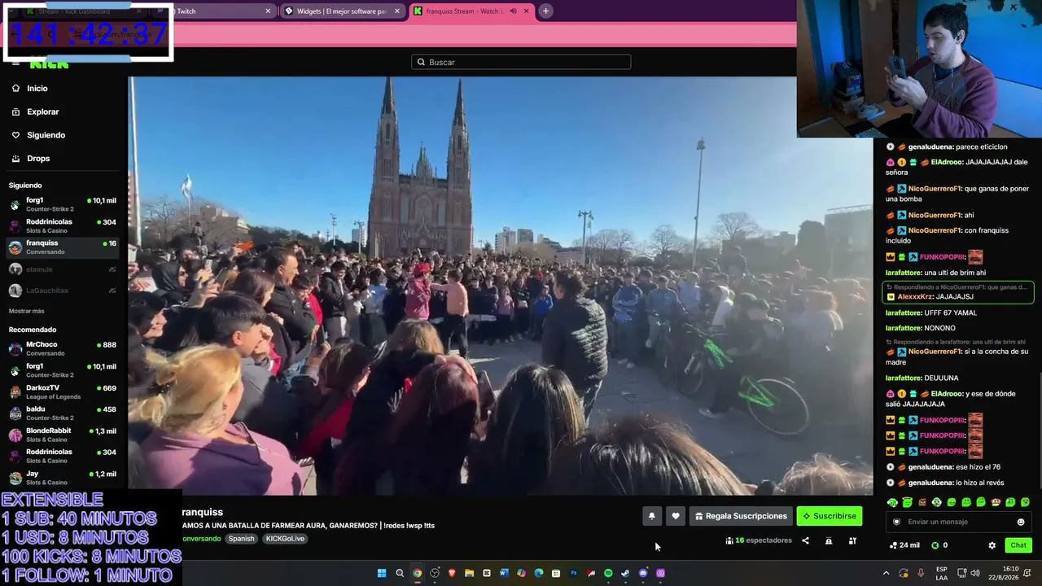Screen dimensions: 1042x586
Task: Open Spotify from the taskbar
Action: 608,573
